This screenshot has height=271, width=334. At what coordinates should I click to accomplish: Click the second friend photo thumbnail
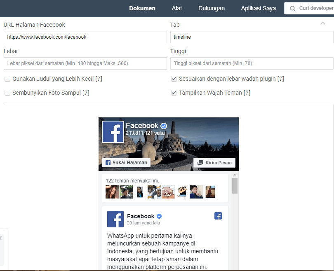point(126,192)
